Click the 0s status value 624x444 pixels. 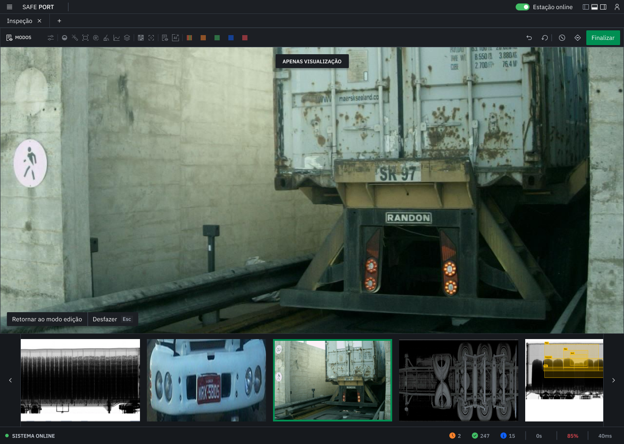pyautogui.click(x=539, y=436)
